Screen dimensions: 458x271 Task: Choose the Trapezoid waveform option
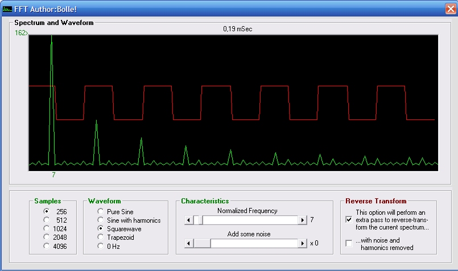(x=101, y=237)
